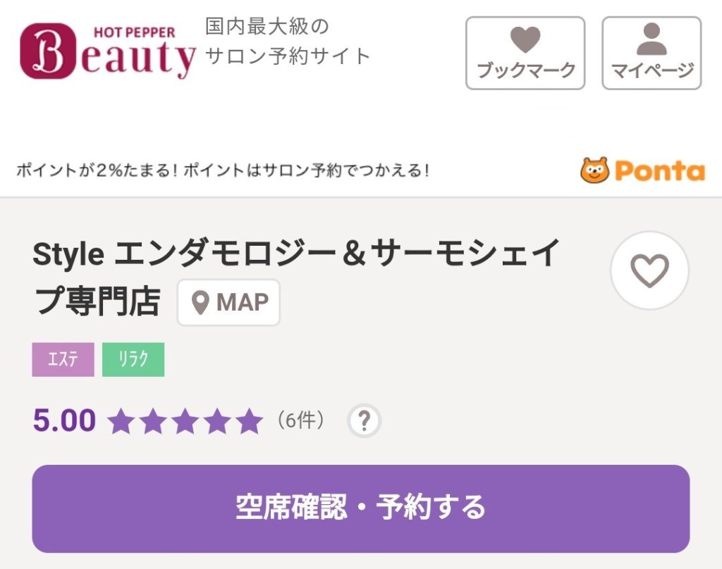Click the first purple rating star
Viewport: 722px width, 569px height.
(121, 422)
